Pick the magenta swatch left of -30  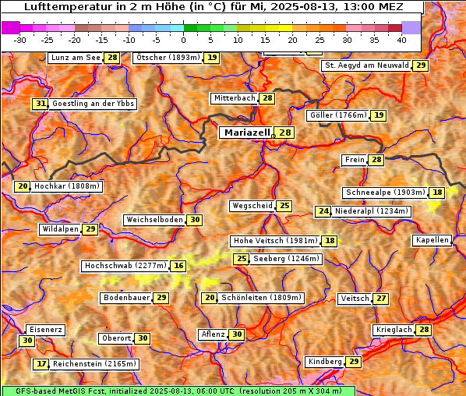pos(10,28)
